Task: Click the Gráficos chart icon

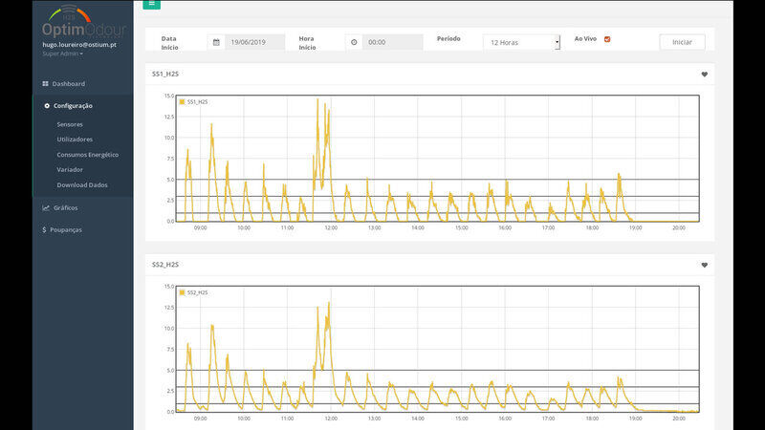Action: click(46, 207)
